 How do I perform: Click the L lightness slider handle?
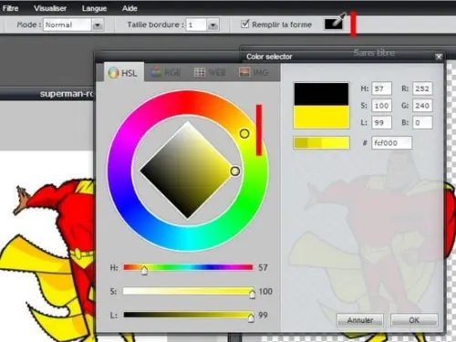coord(251,317)
